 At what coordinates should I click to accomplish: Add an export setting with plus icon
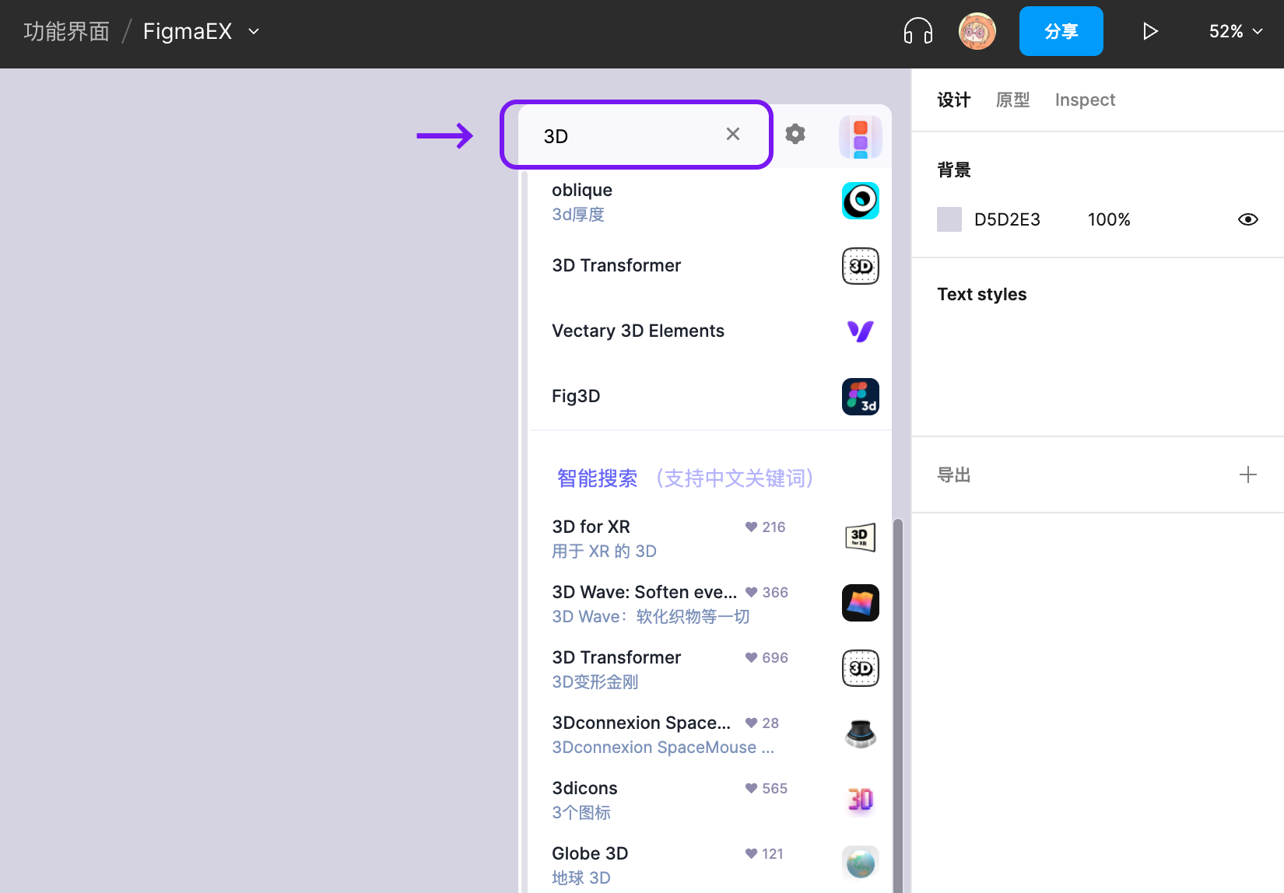coord(1248,475)
